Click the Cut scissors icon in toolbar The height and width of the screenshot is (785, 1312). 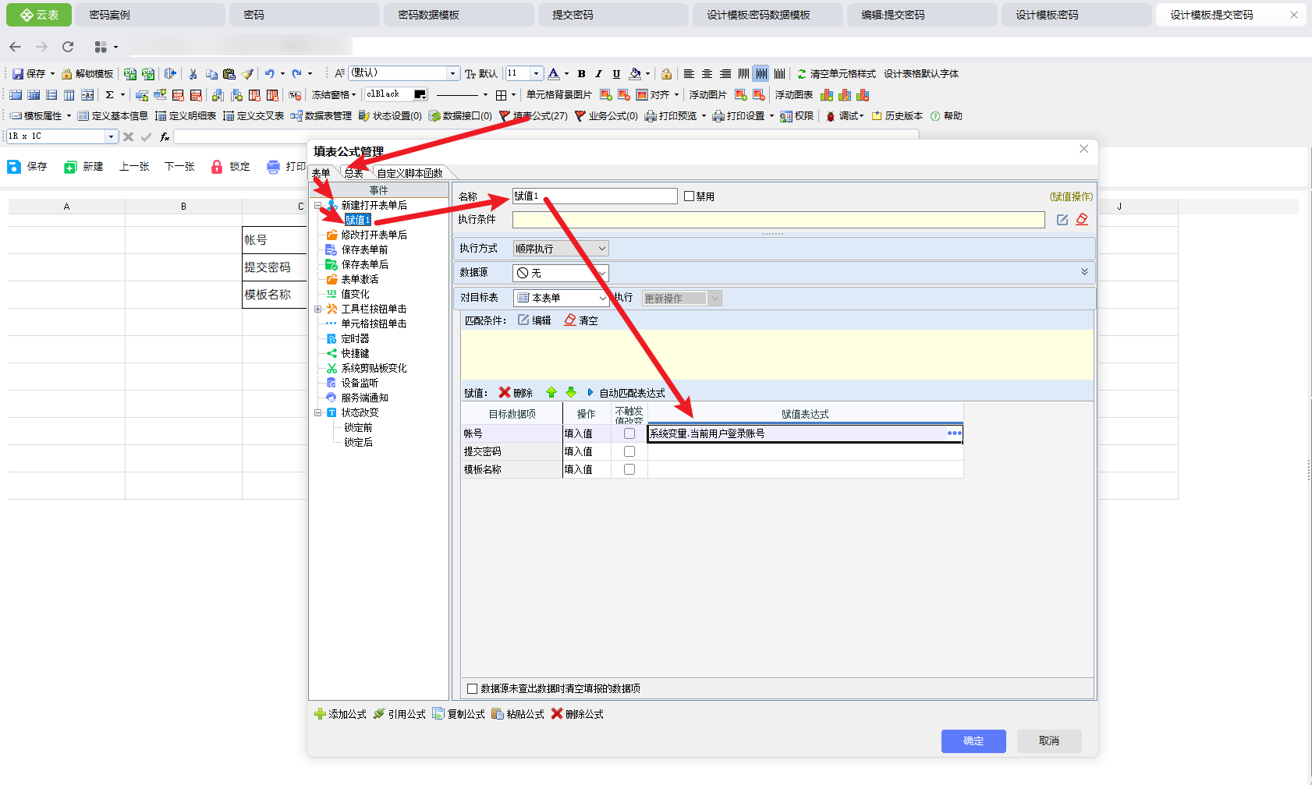click(193, 74)
